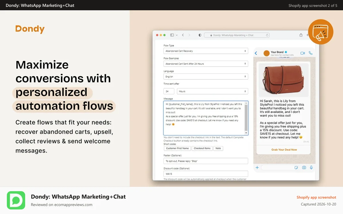This screenshot has width=343, height=214.
Task: Open the camera icon in chat
Action: click(x=304, y=167)
